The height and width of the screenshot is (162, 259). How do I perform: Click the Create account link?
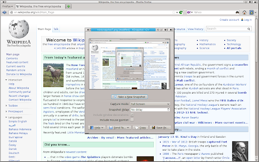[229, 20]
